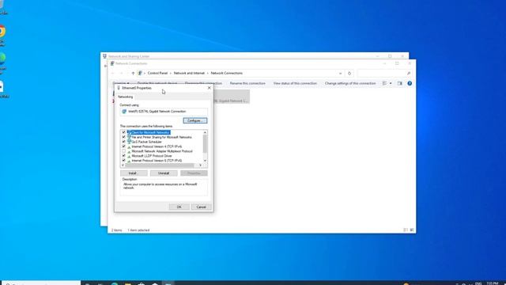
Task: Switch to details view icon in status bar
Action: tap(406, 230)
